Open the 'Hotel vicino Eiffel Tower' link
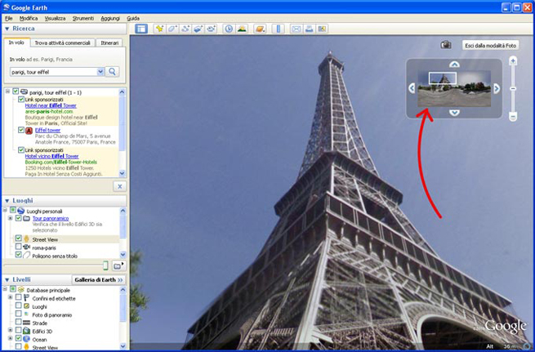This screenshot has height=352, width=535. point(51,156)
